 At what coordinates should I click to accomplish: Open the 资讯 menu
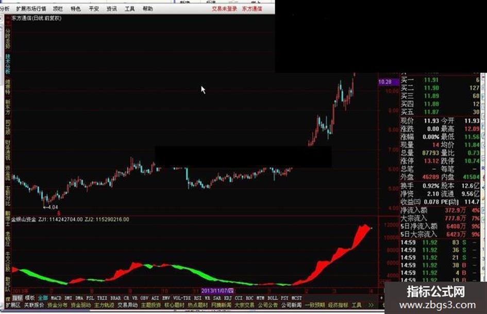click(x=111, y=9)
